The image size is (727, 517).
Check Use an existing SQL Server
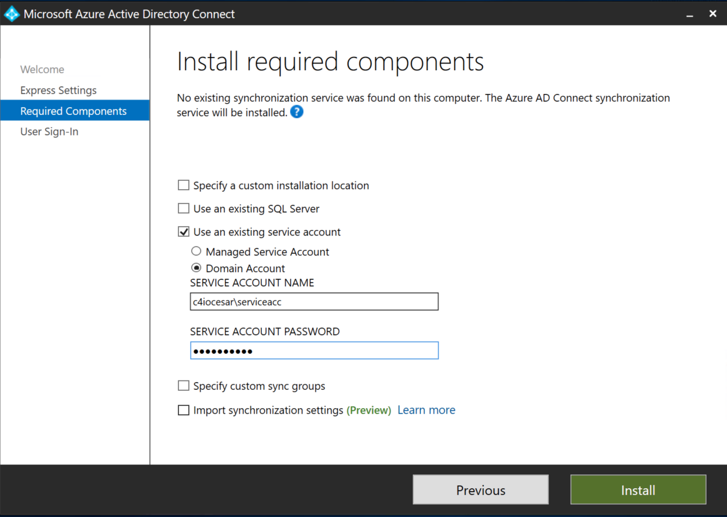click(x=183, y=208)
